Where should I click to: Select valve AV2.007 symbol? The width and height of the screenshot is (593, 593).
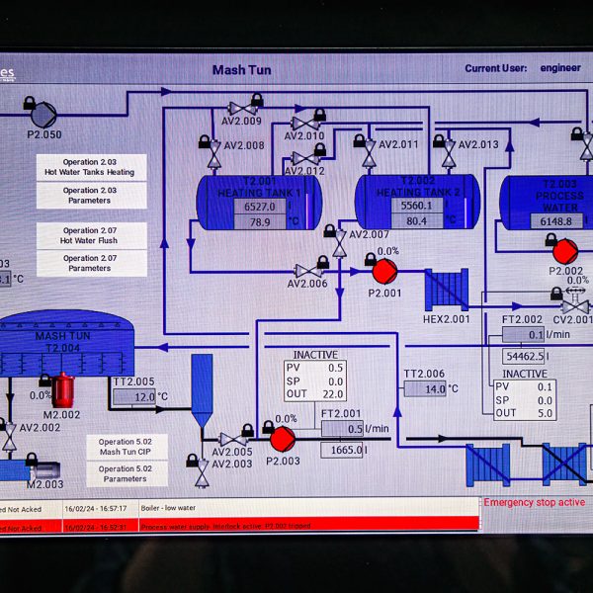pyautogui.click(x=339, y=244)
